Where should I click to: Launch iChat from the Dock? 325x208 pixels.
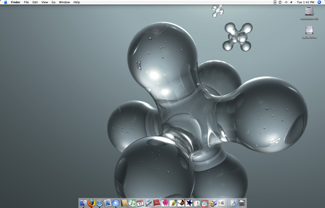pos(116,203)
